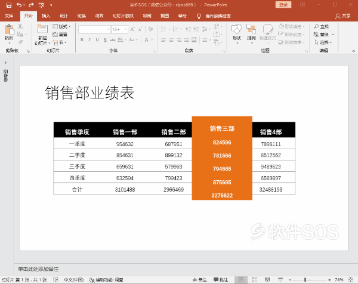Open the font size dropdown
Screen dimensions: 358x284
pyautogui.click(x=125, y=29)
